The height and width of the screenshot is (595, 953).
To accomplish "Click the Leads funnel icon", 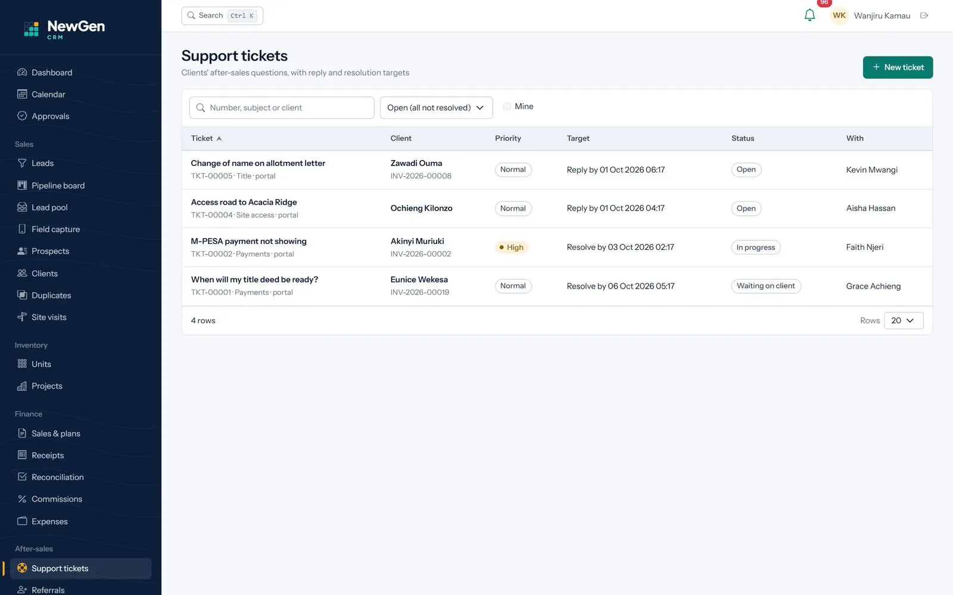I will coord(22,163).
